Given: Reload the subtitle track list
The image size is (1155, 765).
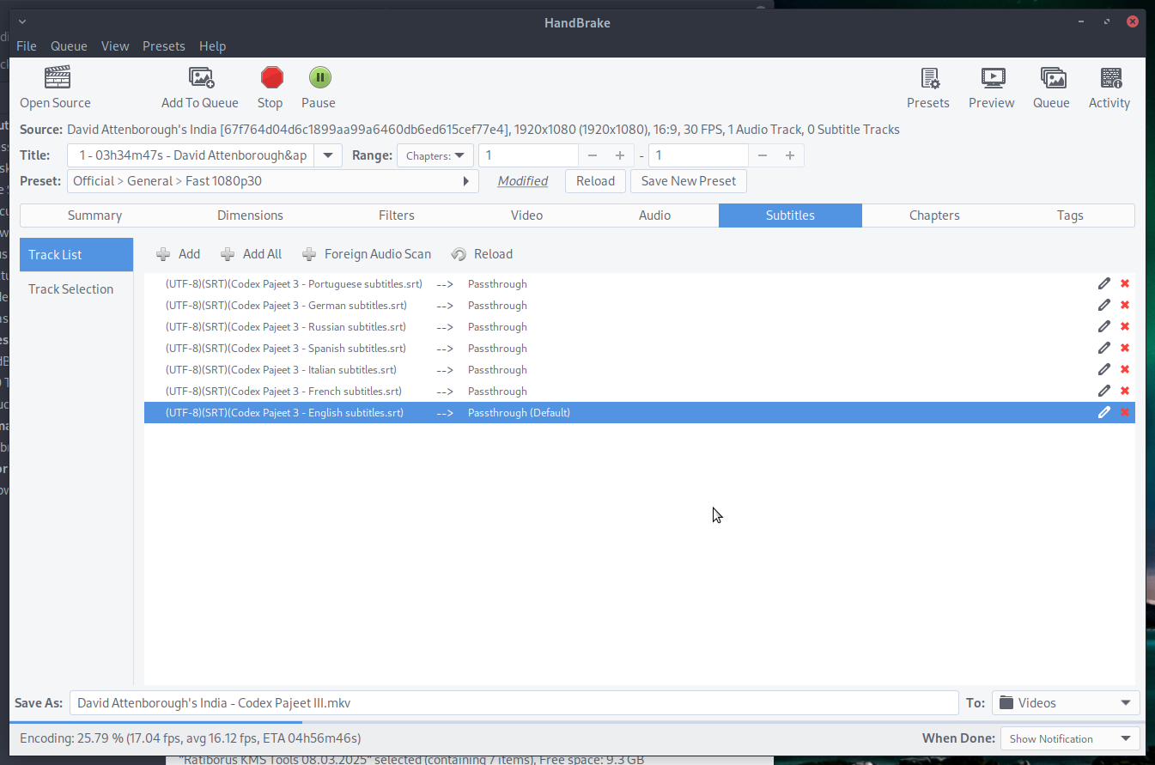Looking at the screenshot, I should coord(482,254).
